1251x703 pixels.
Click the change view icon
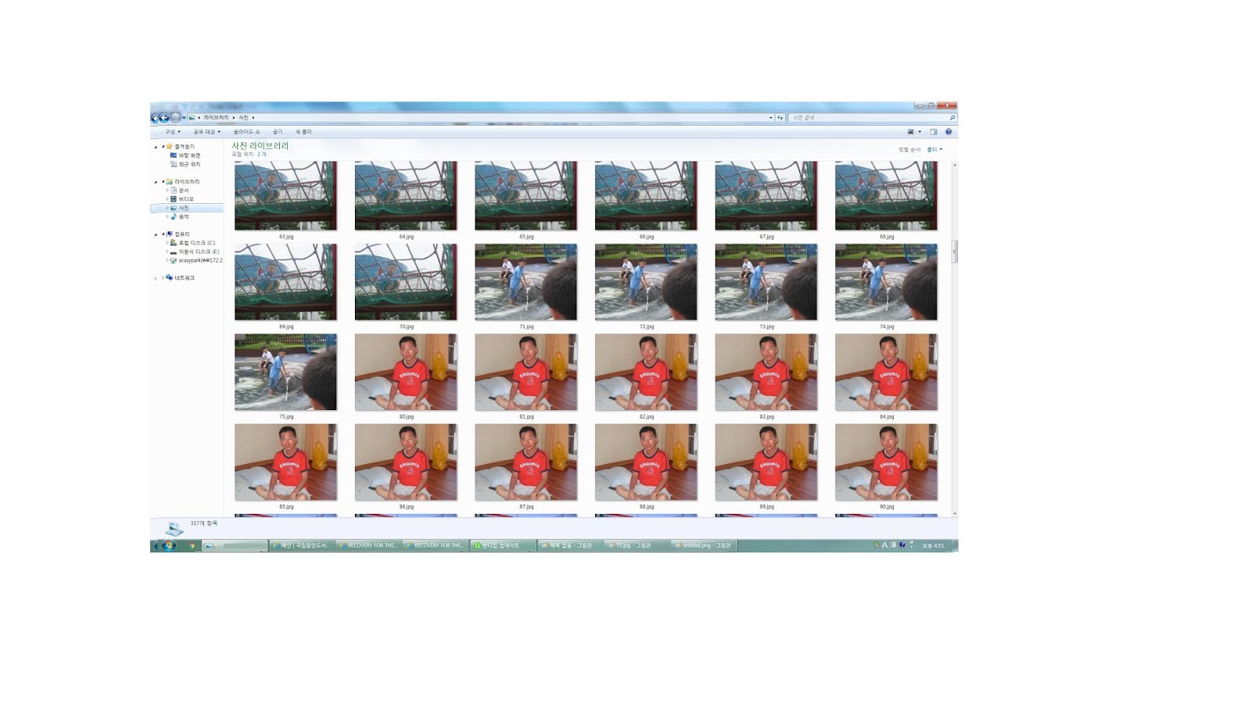911,132
